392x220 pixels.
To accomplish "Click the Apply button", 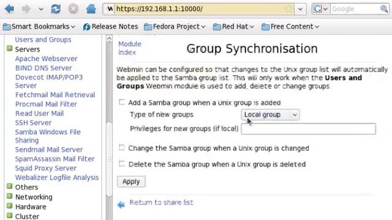I will 131,182.
